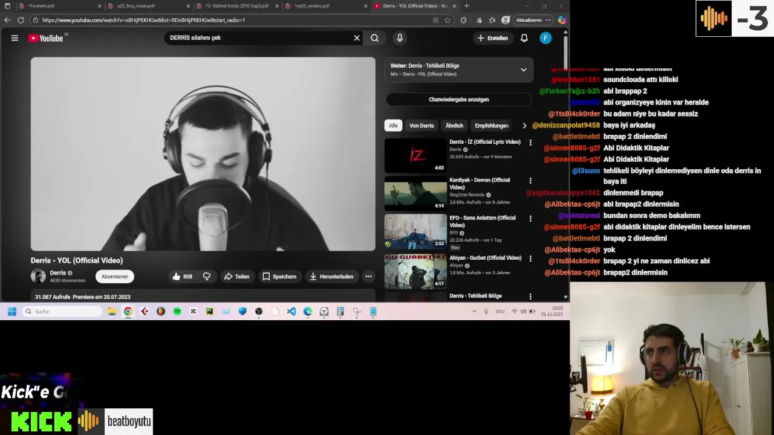Open Derris channel avatar under video
Viewport: 774px width, 435px height.
tap(38, 277)
